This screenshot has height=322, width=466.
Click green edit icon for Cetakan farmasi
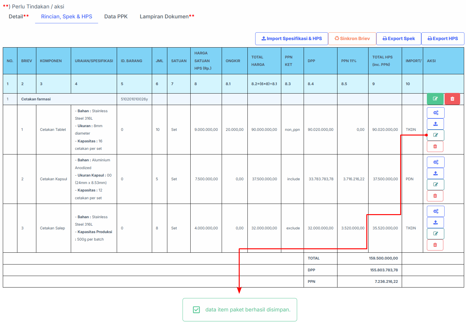[x=435, y=99]
